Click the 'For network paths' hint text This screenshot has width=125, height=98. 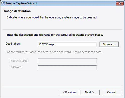click(54, 52)
